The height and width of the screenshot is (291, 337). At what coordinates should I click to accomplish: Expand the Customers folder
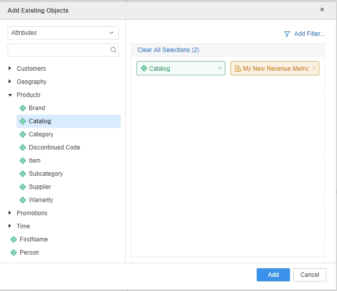tap(10, 69)
